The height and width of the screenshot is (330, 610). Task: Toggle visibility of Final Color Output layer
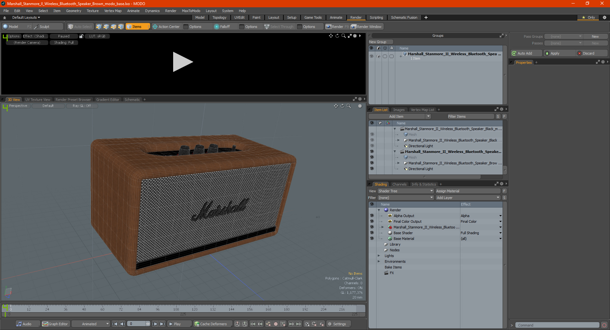(x=372, y=221)
